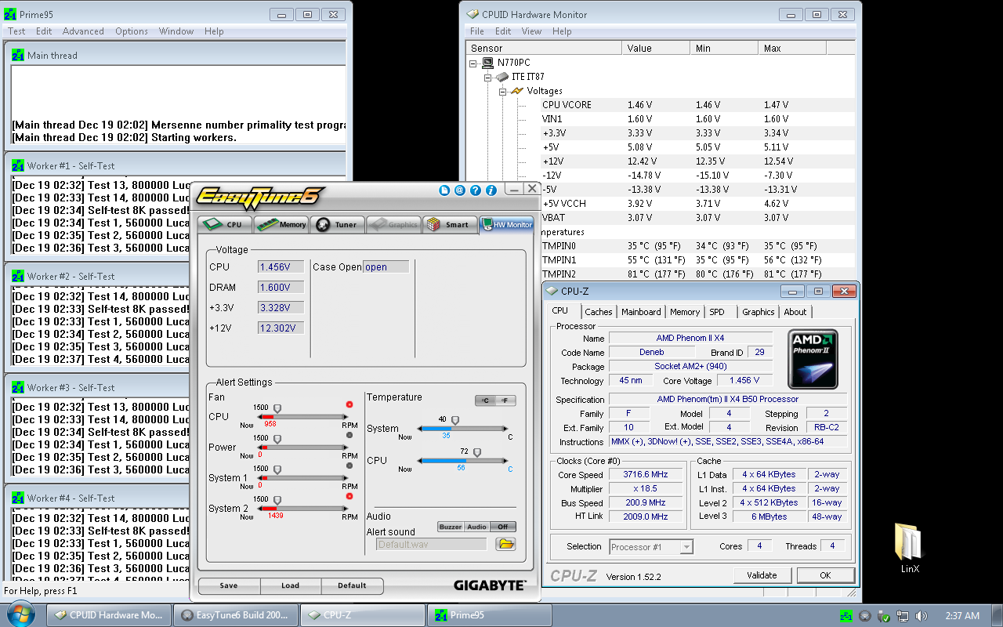Browse alert sound with folder icon
1003x627 pixels.
(x=505, y=544)
